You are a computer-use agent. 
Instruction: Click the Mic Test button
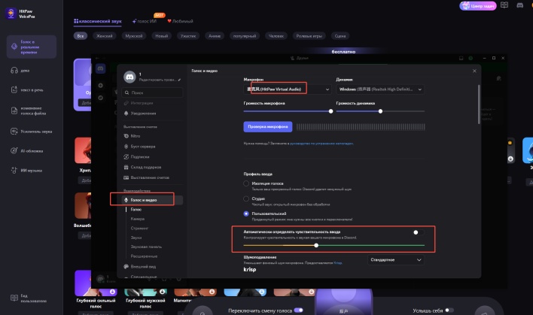[x=268, y=126]
